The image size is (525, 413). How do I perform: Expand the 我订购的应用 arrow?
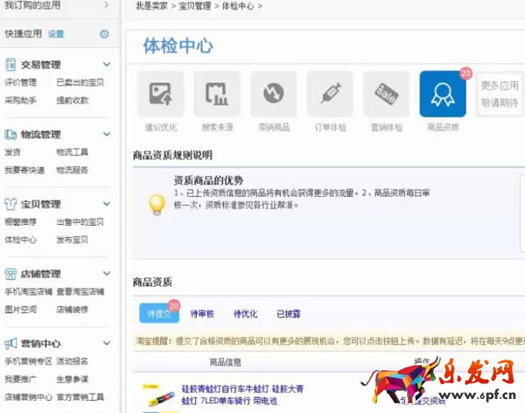click(107, 5)
